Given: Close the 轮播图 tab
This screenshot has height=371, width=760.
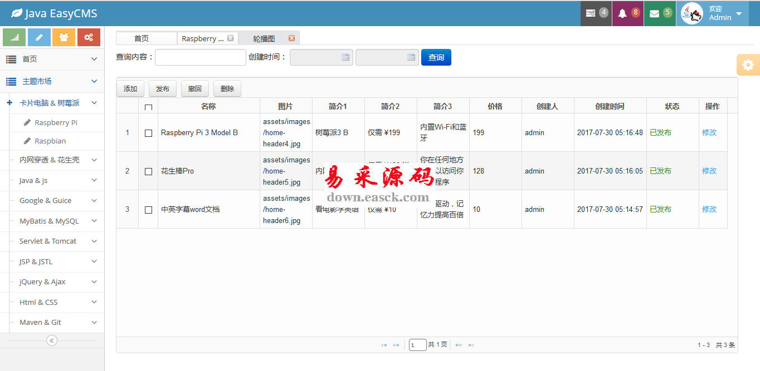Looking at the screenshot, I should [x=291, y=38].
